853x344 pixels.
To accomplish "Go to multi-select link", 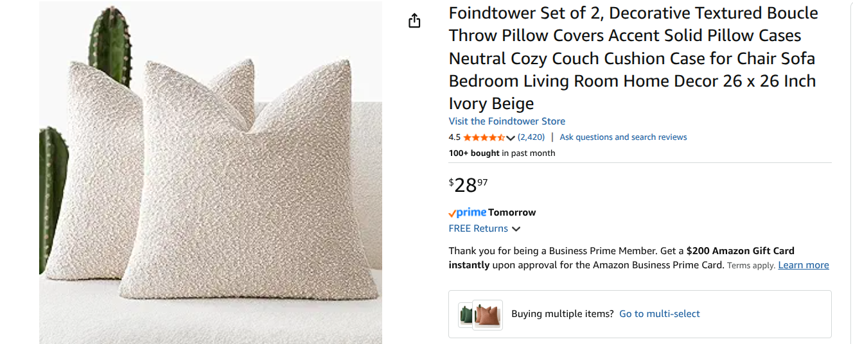I will [x=659, y=314].
